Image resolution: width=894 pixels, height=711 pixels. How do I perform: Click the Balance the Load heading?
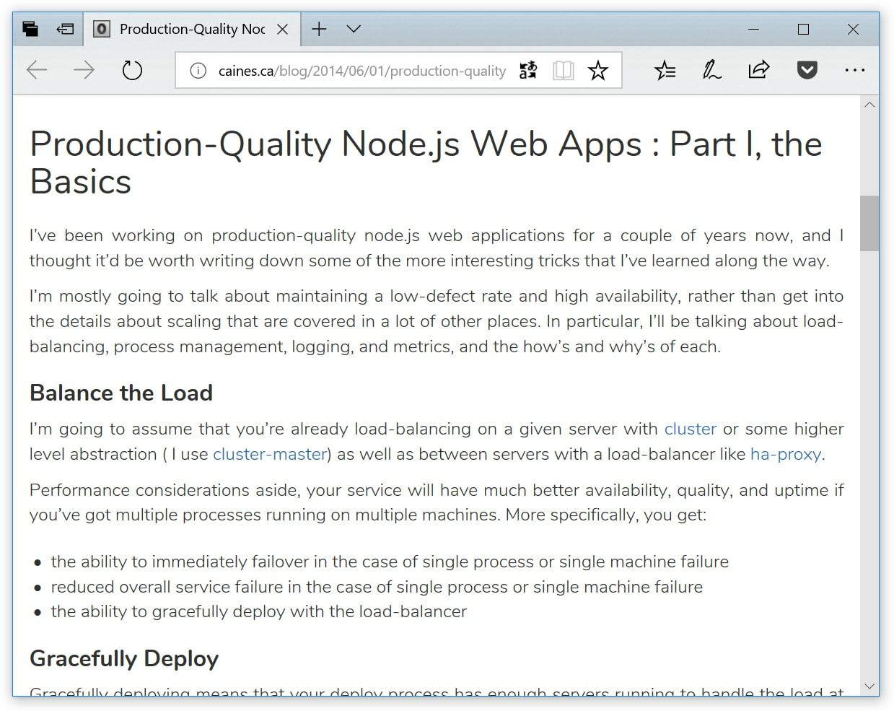(x=121, y=393)
